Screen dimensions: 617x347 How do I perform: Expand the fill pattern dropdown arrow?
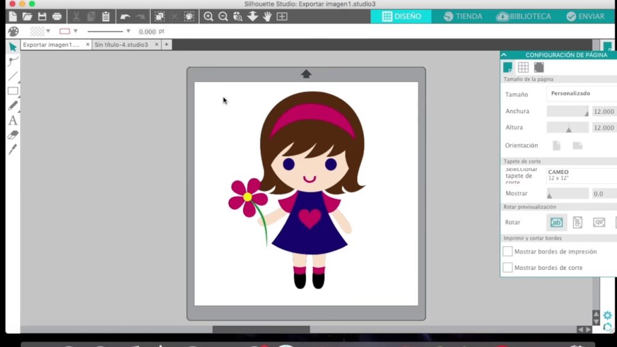[50, 31]
